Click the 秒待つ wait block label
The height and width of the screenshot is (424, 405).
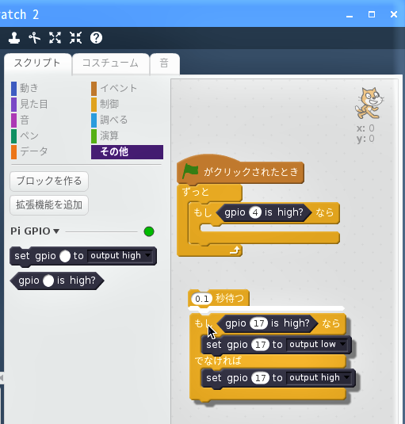[x=230, y=298]
